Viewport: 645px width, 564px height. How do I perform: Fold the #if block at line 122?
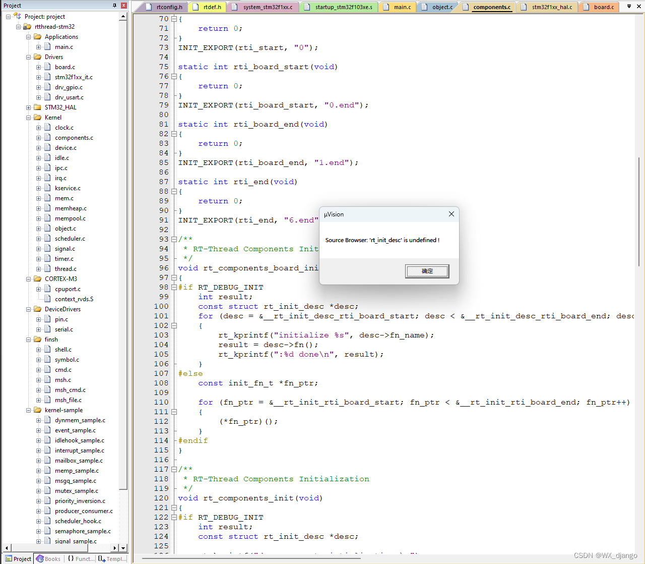click(x=174, y=517)
